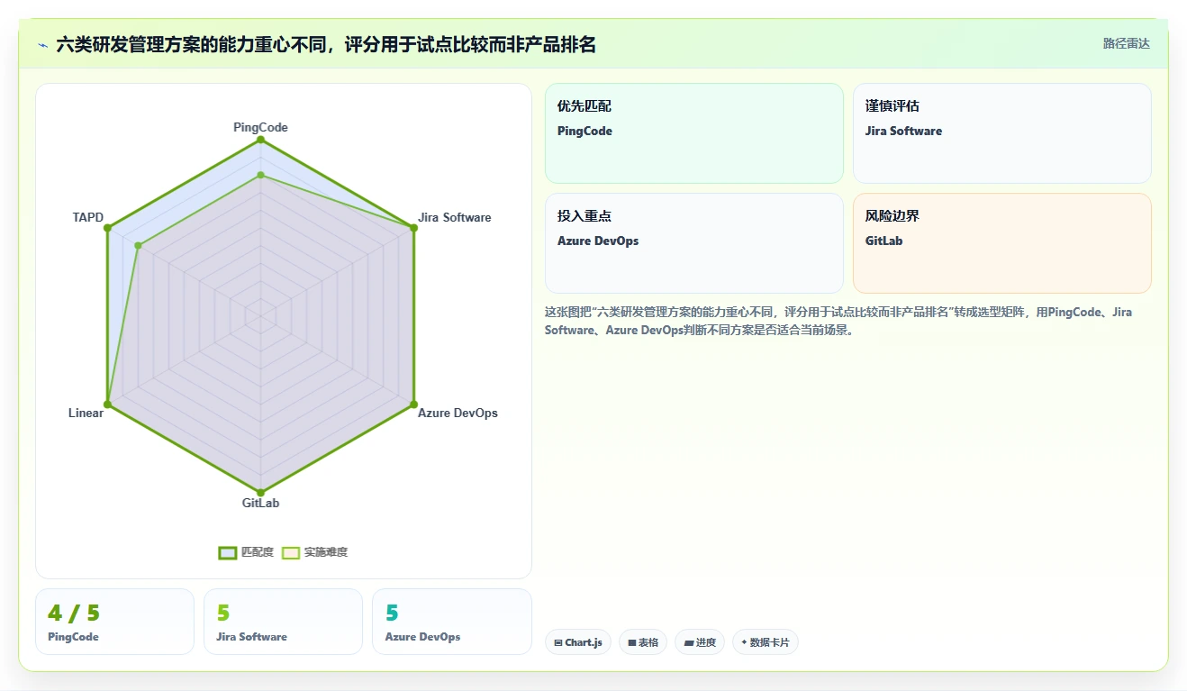Click the GitLab radar axis label

pos(260,503)
